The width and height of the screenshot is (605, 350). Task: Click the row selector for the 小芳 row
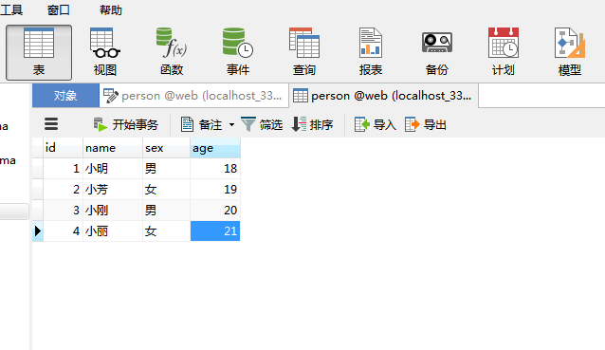tap(37, 190)
